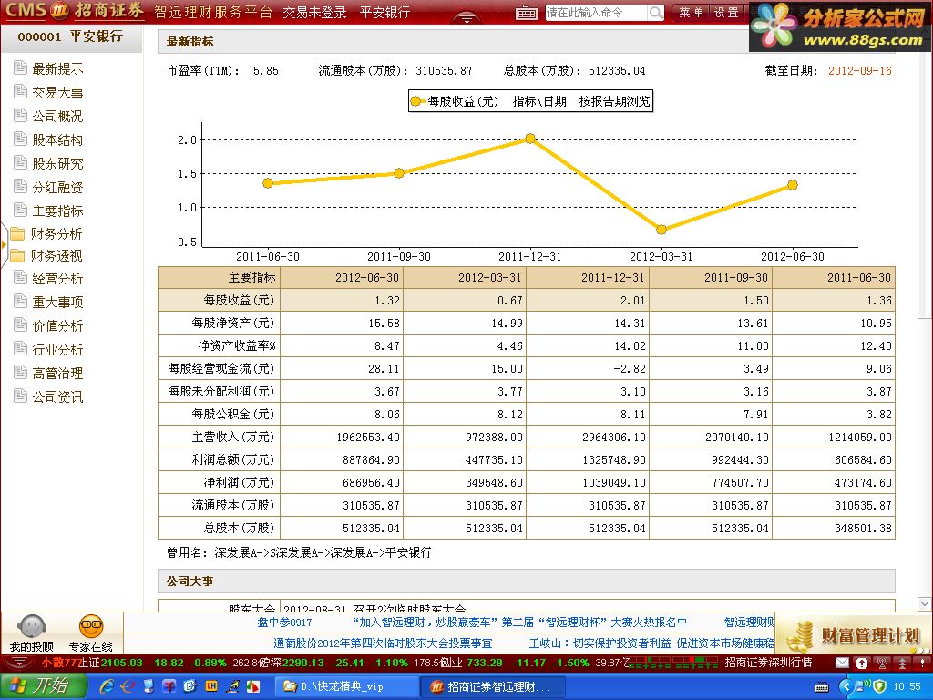Click the 2012-03-31 data point on chart
Screen dimensions: 933x700
click(x=661, y=230)
